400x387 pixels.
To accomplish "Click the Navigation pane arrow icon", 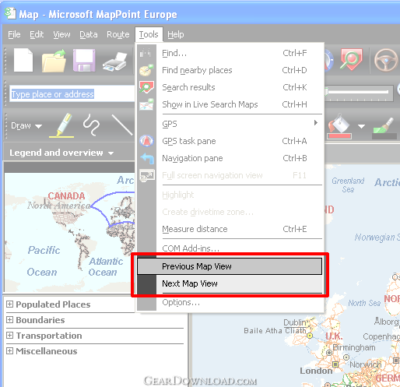I will (x=147, y=158).
